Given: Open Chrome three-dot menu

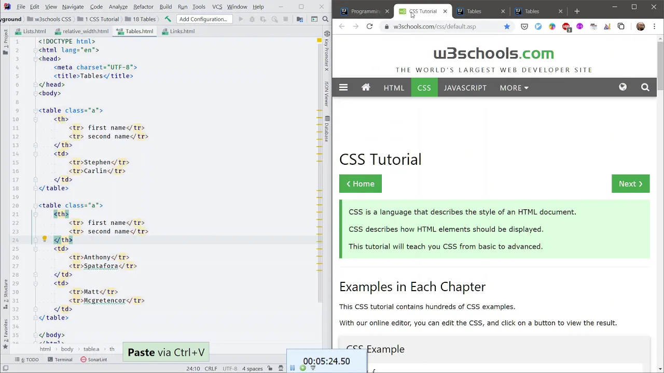Looking at the screenshot, I should [655, 26].
